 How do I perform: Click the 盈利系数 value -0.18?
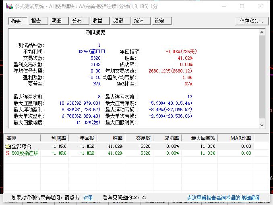[94, 77]
